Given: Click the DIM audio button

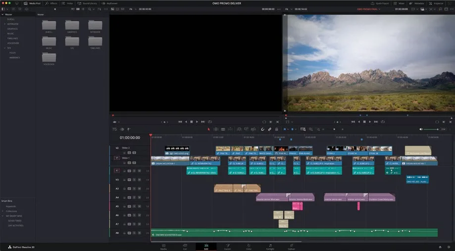Looking at the screenshot, I should (x=443, y=129).
